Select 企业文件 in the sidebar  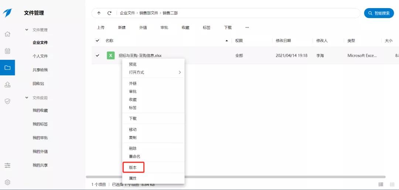click(40, 42)
